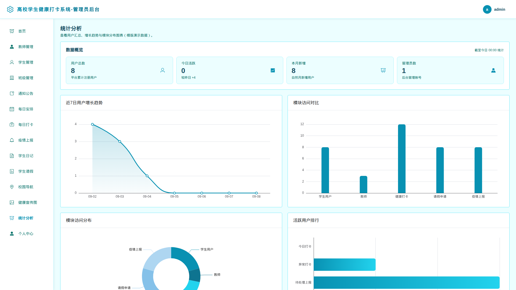The image size is (516, 290).
Task: Click the 首页 sidebar icon
Action: [x=12, y=31]
